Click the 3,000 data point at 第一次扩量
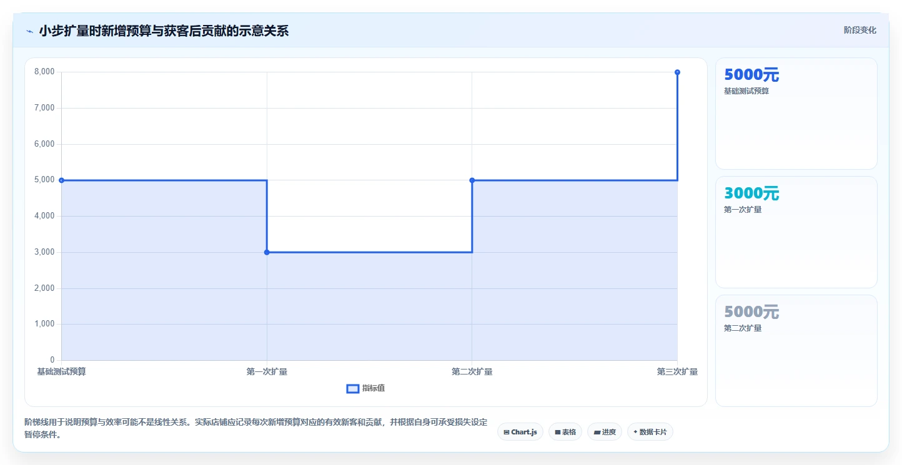Image resolution: width=902 pixels, height=465 pixels. pyautogui.click(x=267, y=252)
